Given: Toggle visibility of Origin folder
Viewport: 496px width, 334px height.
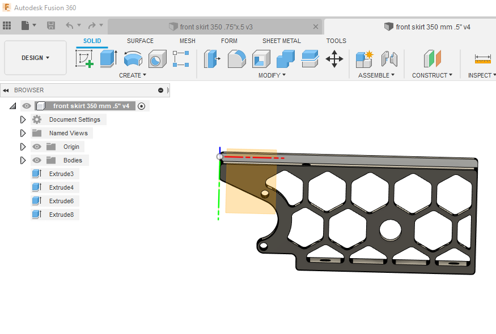Looking at the screenshot, I should click(37, 147).
